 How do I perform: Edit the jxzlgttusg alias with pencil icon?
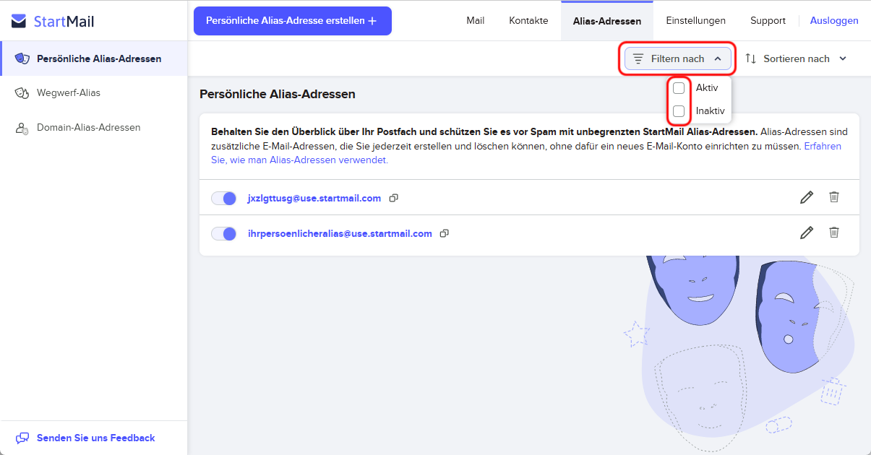[x=807, y=197]
